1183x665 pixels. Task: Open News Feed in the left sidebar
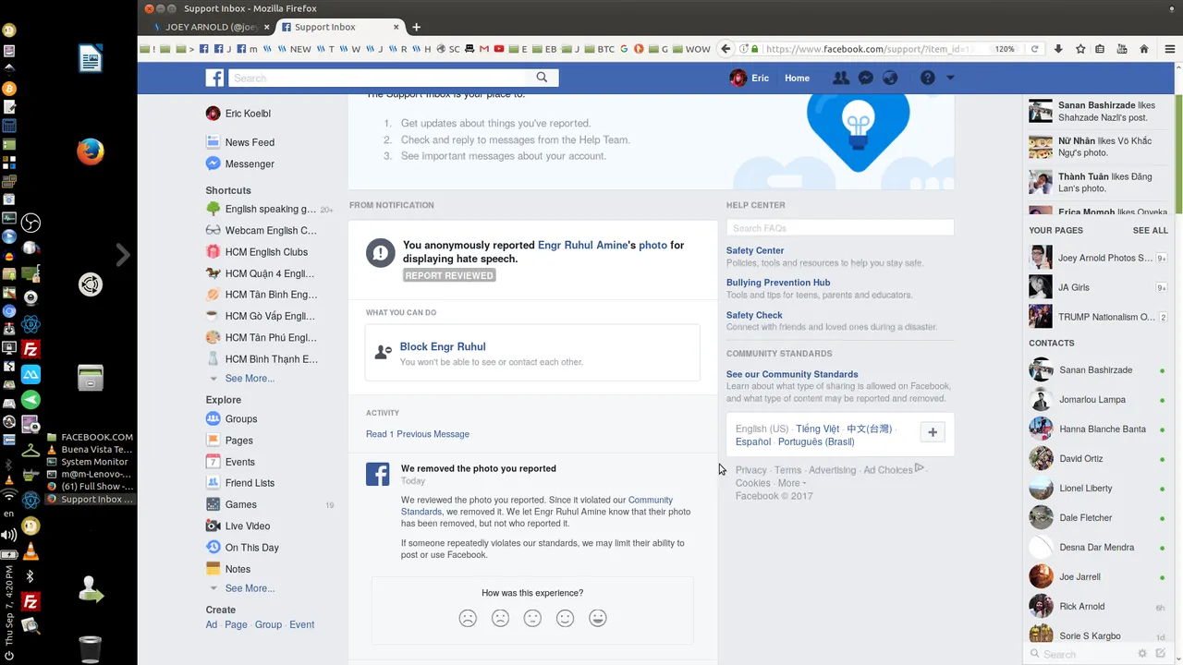click(x=250, y=142)
